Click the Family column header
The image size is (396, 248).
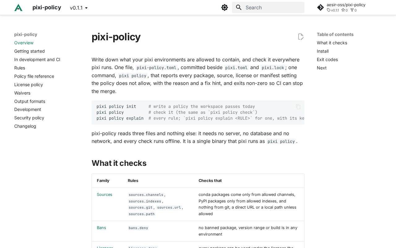pyautogui.click(x=103, y=181)
